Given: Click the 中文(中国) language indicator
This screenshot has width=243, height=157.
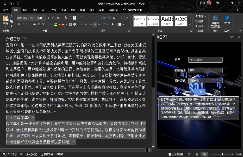Looking at the screenshot, I should click(x=32, y=154).
